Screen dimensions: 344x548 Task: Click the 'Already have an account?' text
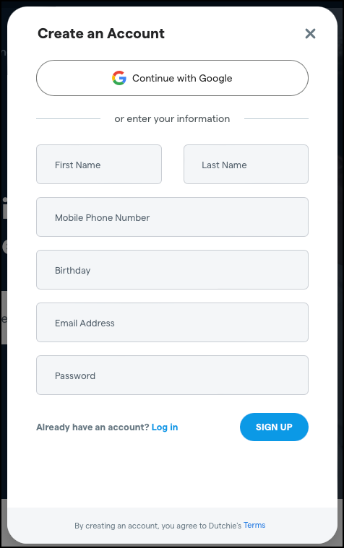(x=93, y=427)
